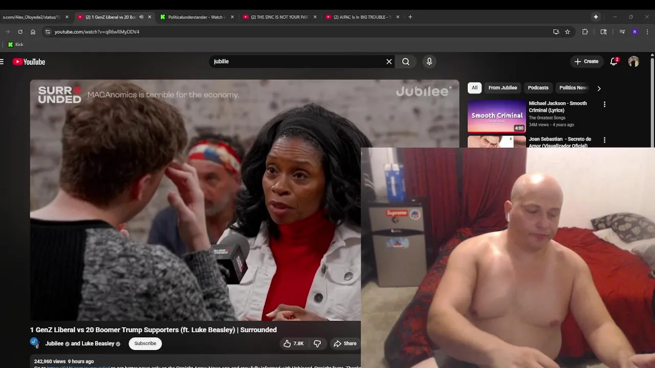
Task: Open Joan Sebastian Secreto de Amor title
Action: [x=560, y=142]
